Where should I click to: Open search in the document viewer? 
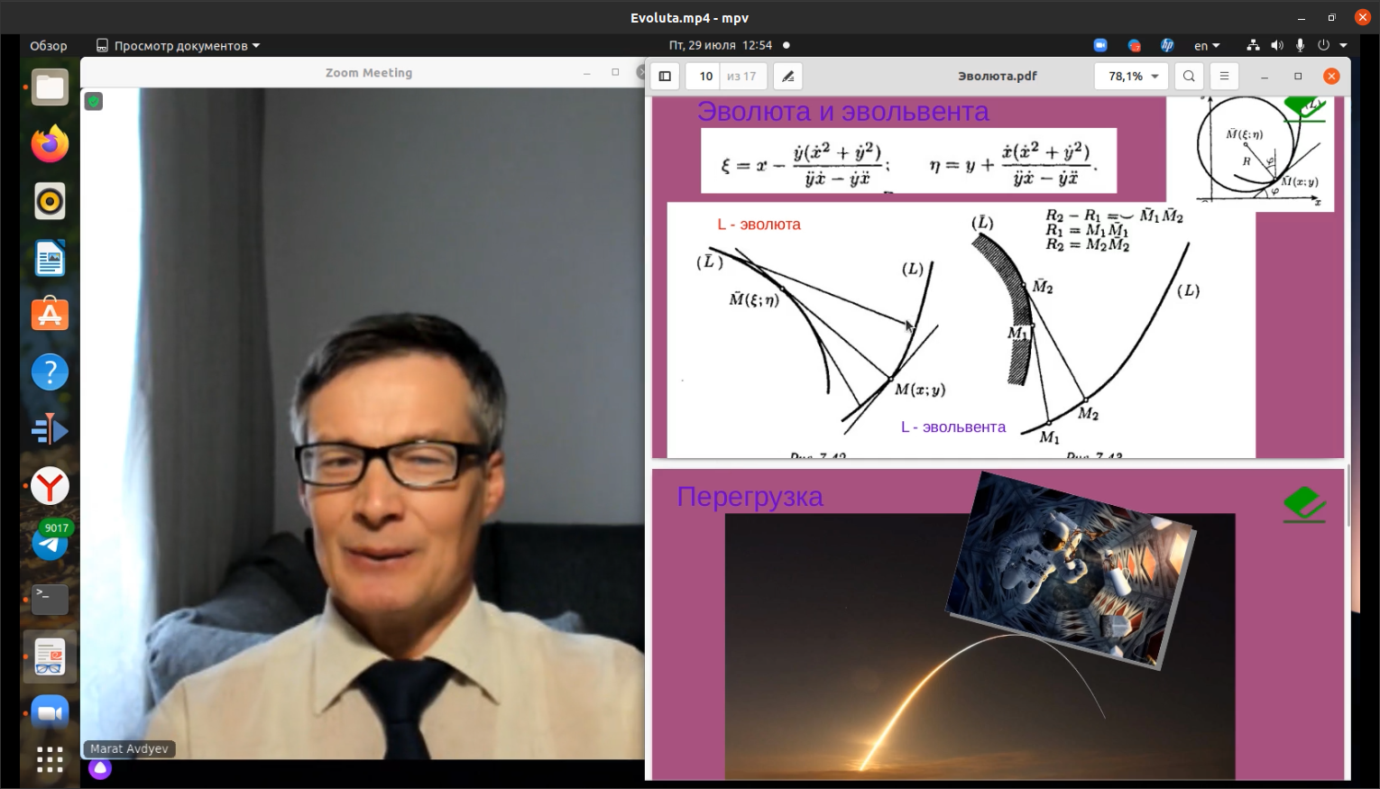tap(1189, 77)
